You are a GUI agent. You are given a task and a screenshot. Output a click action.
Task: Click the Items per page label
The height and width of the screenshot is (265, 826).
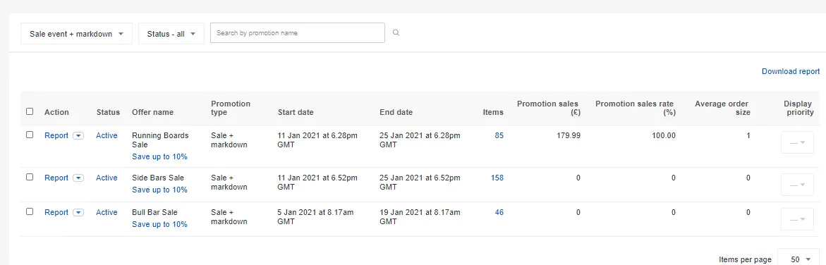point(745,259)
